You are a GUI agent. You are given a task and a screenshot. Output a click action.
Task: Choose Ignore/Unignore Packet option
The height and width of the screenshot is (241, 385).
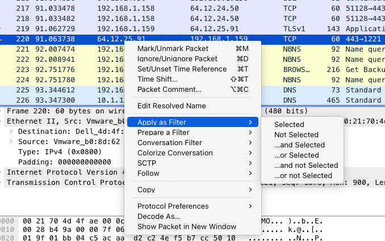pos(177,59)
